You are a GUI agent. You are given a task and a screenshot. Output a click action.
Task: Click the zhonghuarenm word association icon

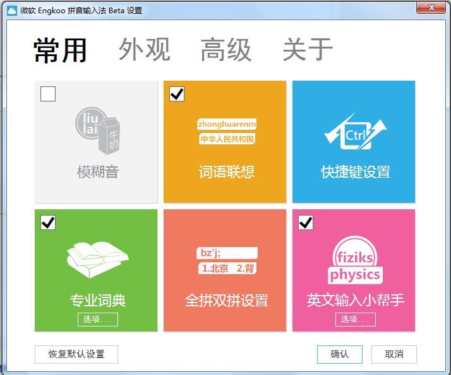(x=227, y=132)
